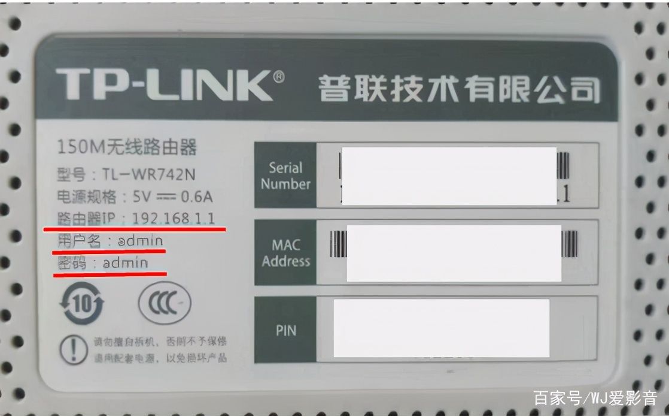Click the CCC certification mark
The width and height of the screenshot is (669, 417).
(165, 303)
